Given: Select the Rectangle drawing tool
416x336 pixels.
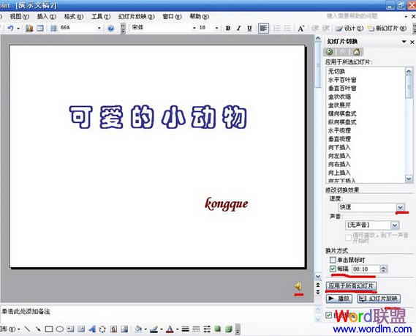Looking at the screenshot, I should point(49,329).
